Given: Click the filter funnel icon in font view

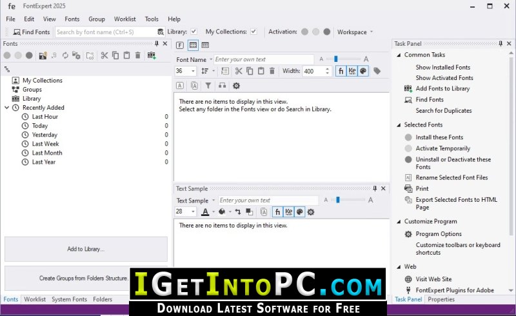Looking at the screenshot, I should pyautogui.click(x=208, y=85).
